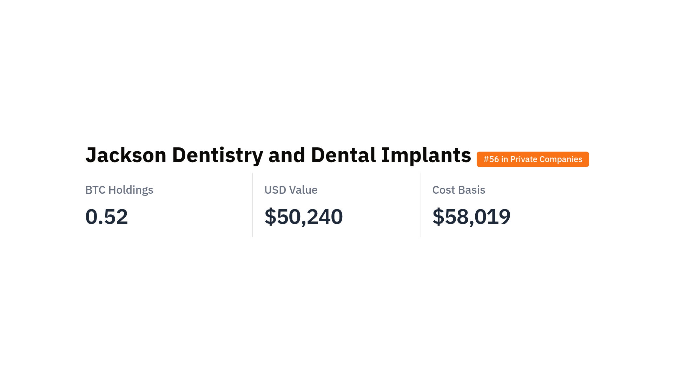This screenshot has height=379, width=674.
Task: Click the word "and" in the heading
Action: coord(287,155)
